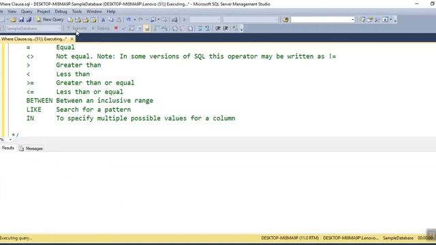436x245 pixels.
Task: Click the Cut scissors icon
Action: pos(103,20)
